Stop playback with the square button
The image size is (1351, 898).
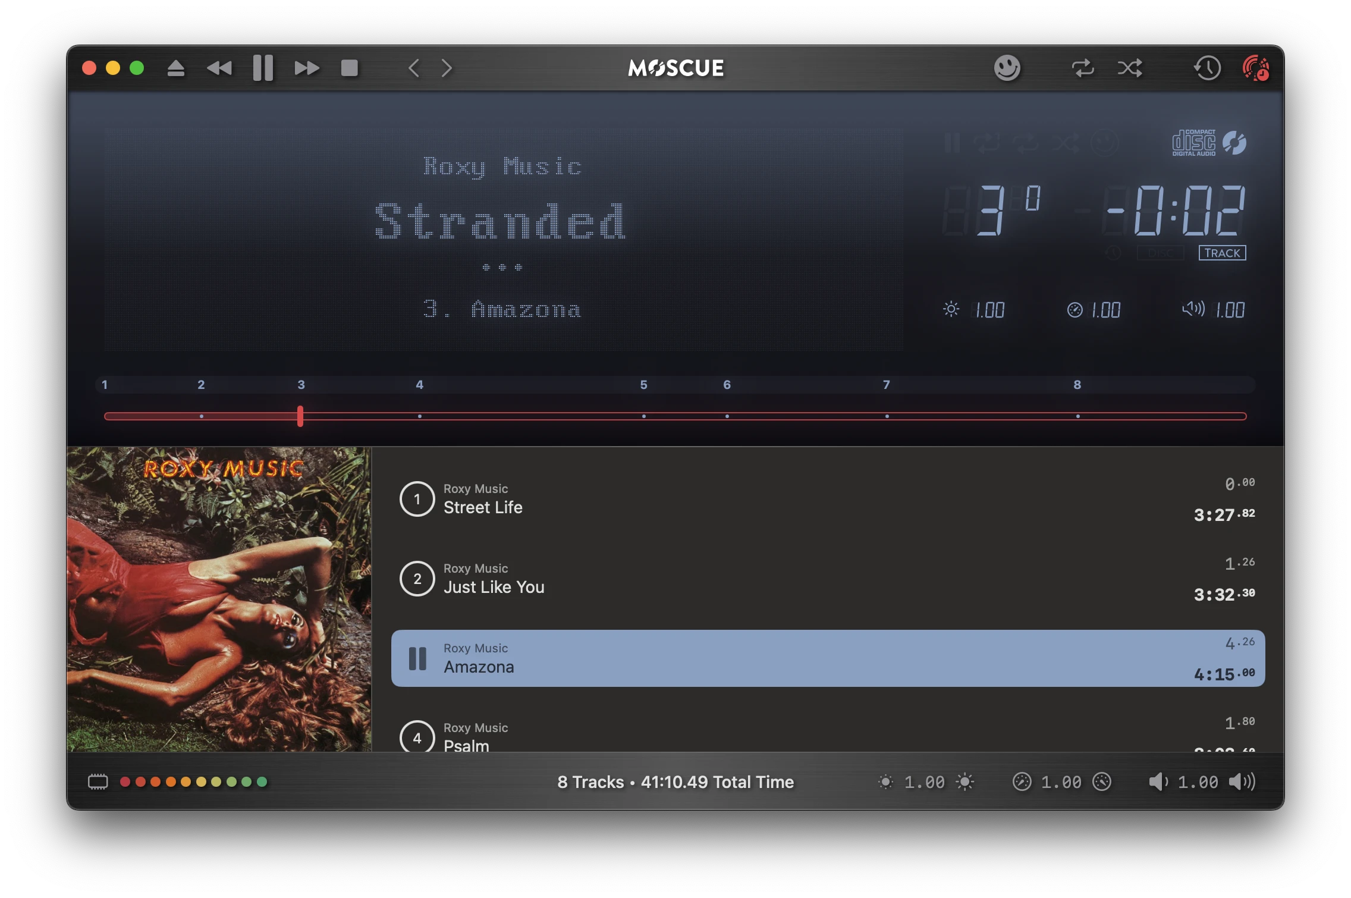pyautogui.click(x=350, y=68)
